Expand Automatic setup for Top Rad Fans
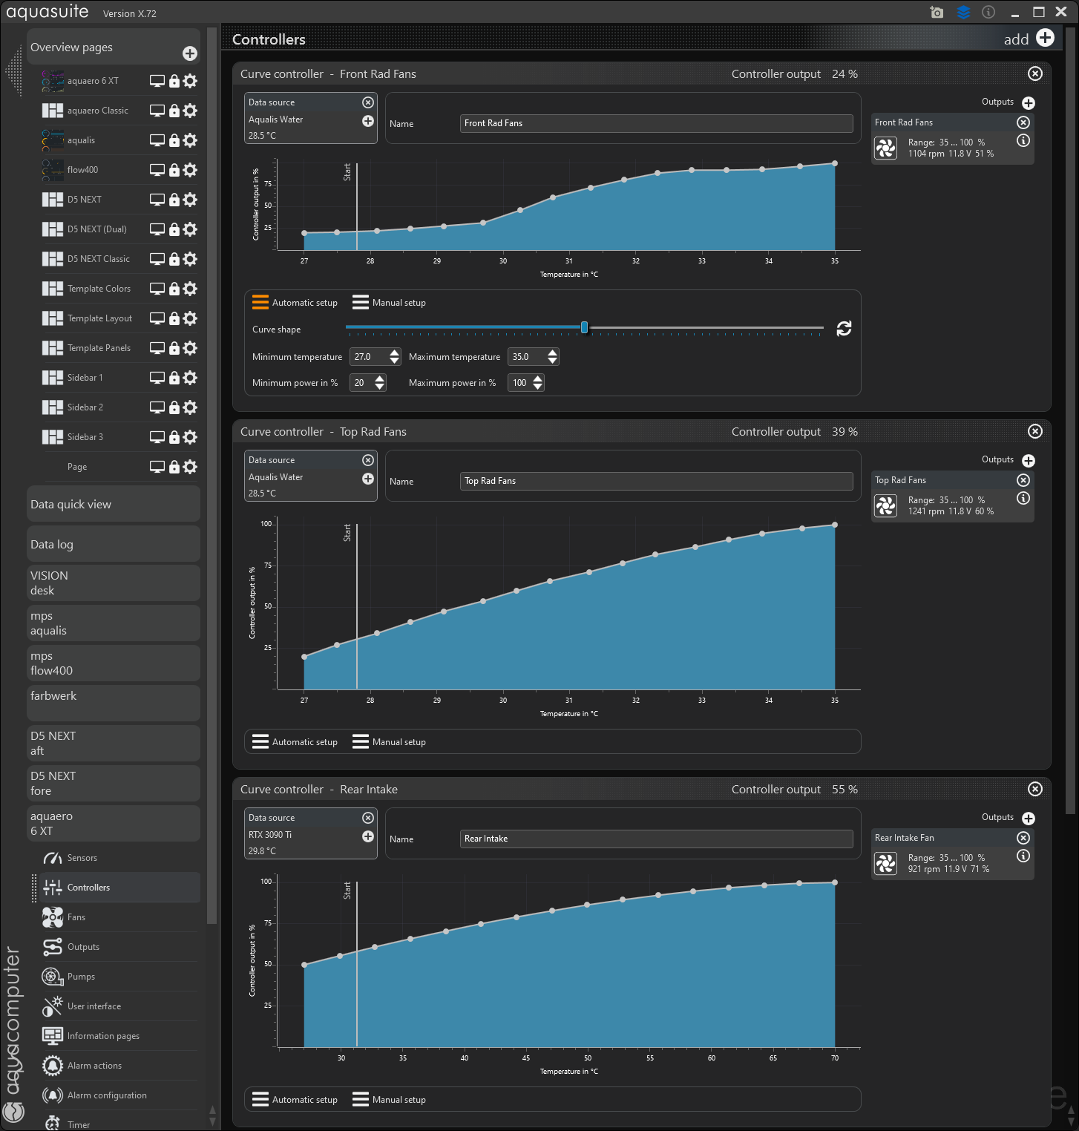 (x=295, y=742)
